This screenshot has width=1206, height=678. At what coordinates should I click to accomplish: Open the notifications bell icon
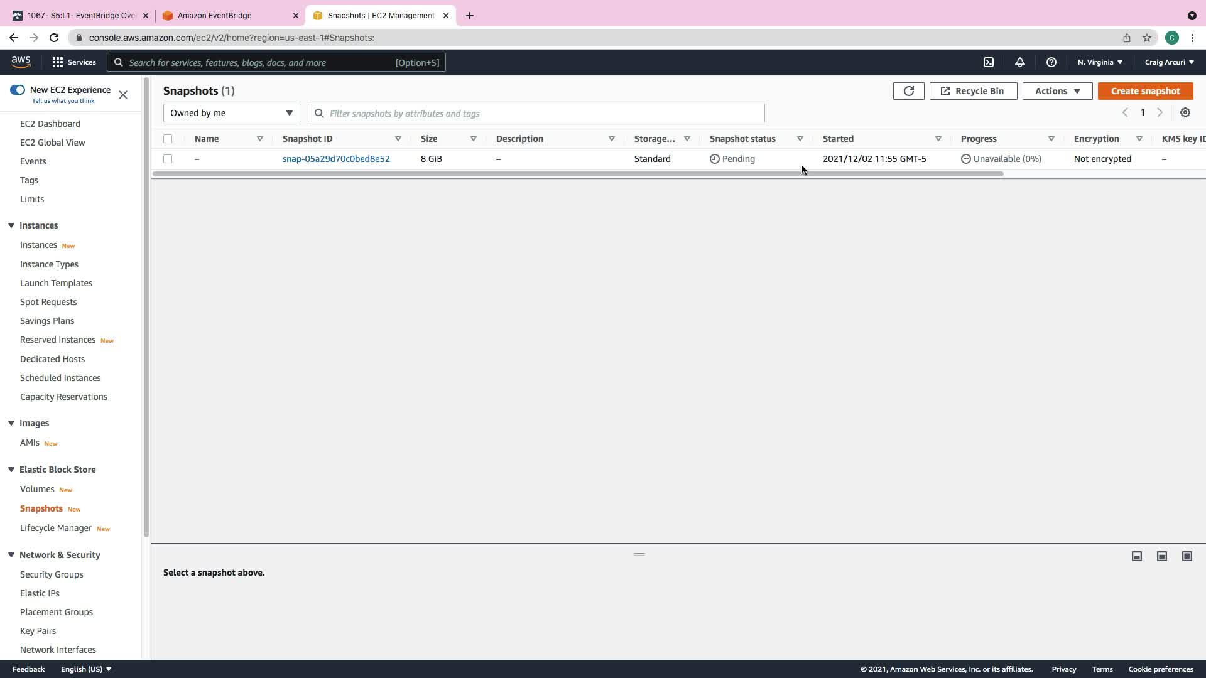[x=1020, y=62]
